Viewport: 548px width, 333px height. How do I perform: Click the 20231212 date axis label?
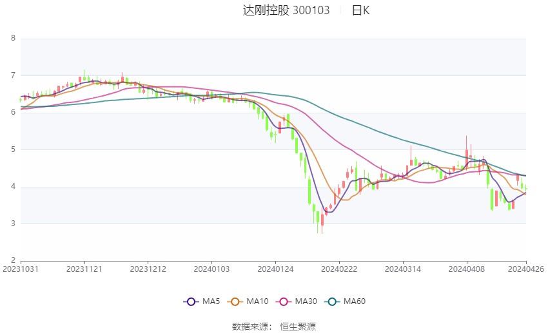pos(148,269)
